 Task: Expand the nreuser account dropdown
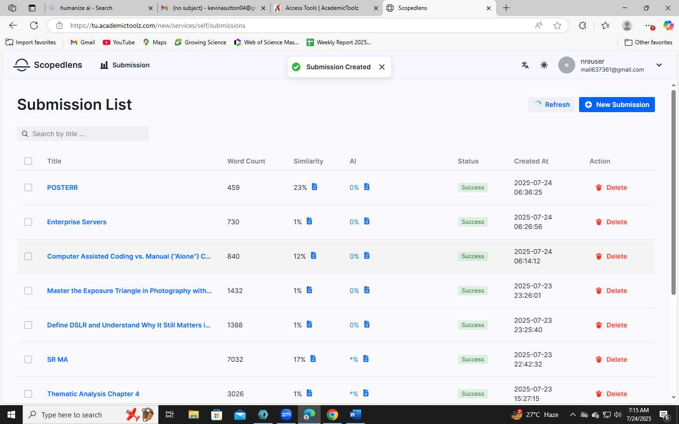pos(659,65)
